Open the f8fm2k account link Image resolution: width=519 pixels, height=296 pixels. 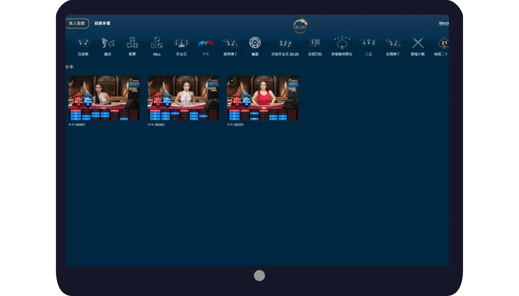444,24
